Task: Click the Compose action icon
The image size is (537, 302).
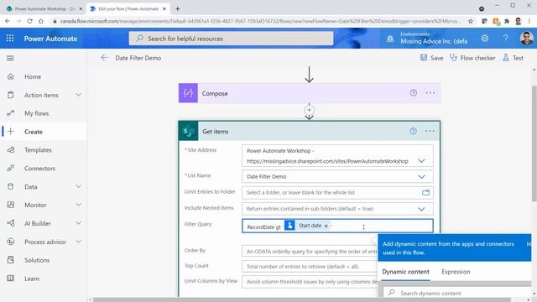Action: [188, 93]
